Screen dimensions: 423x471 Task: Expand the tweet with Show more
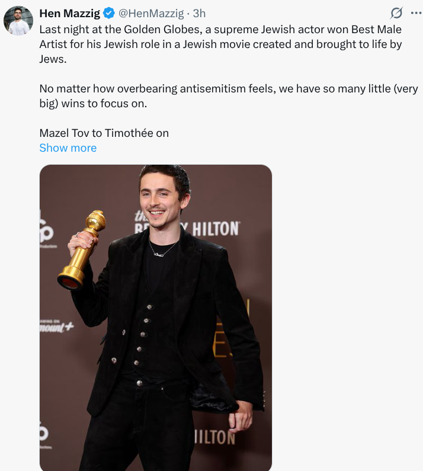(x=68, y=148)
